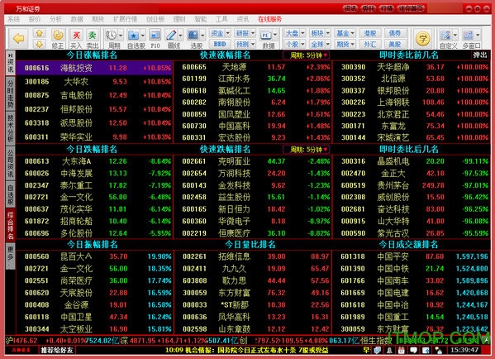
Task: Switch to the 技术分析 side tab
Action: tap(11, 128)
